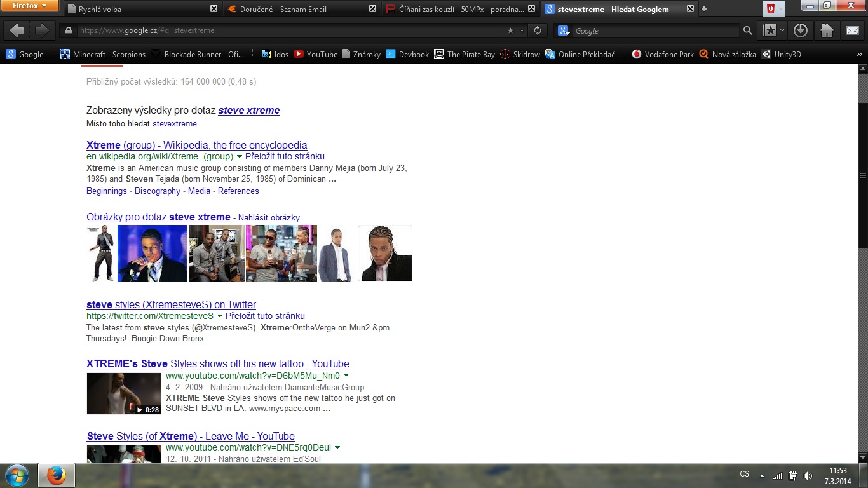Jump to the Discography sitelink
The height and width of the screenshot is (488, 868).
tap(158, 191)
